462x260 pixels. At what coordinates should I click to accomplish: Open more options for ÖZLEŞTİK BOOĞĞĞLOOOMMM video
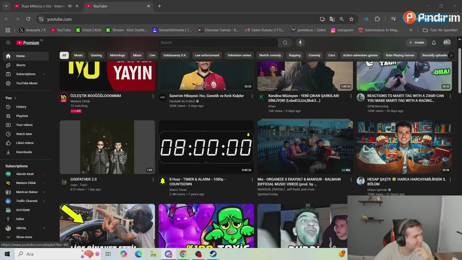(153, 96)
